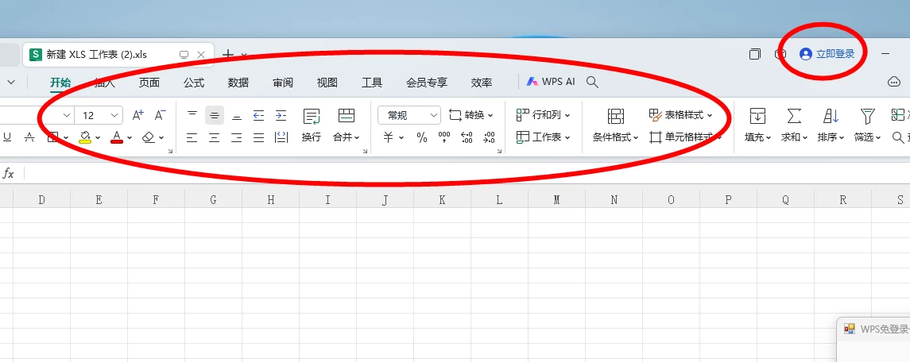Switch to the 视图 tab
This screenshot has height=362, width=910.
tap(327, 83)
